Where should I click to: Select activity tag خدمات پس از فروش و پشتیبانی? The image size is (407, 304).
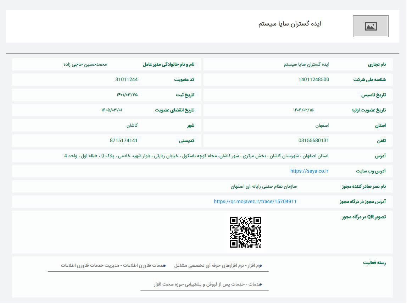tap(207, 284)
